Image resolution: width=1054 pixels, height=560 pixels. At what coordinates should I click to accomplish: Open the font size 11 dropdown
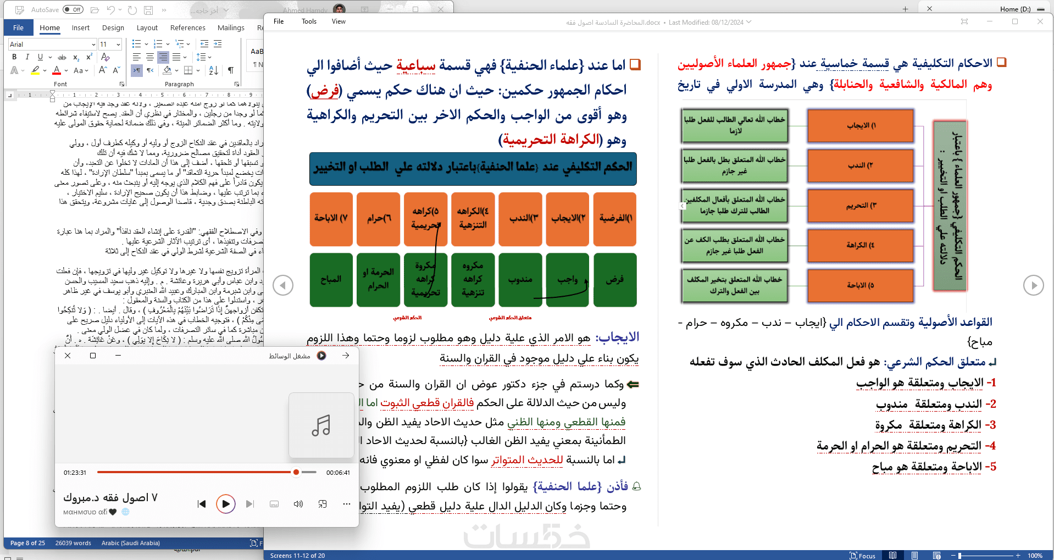coord(118,45)
